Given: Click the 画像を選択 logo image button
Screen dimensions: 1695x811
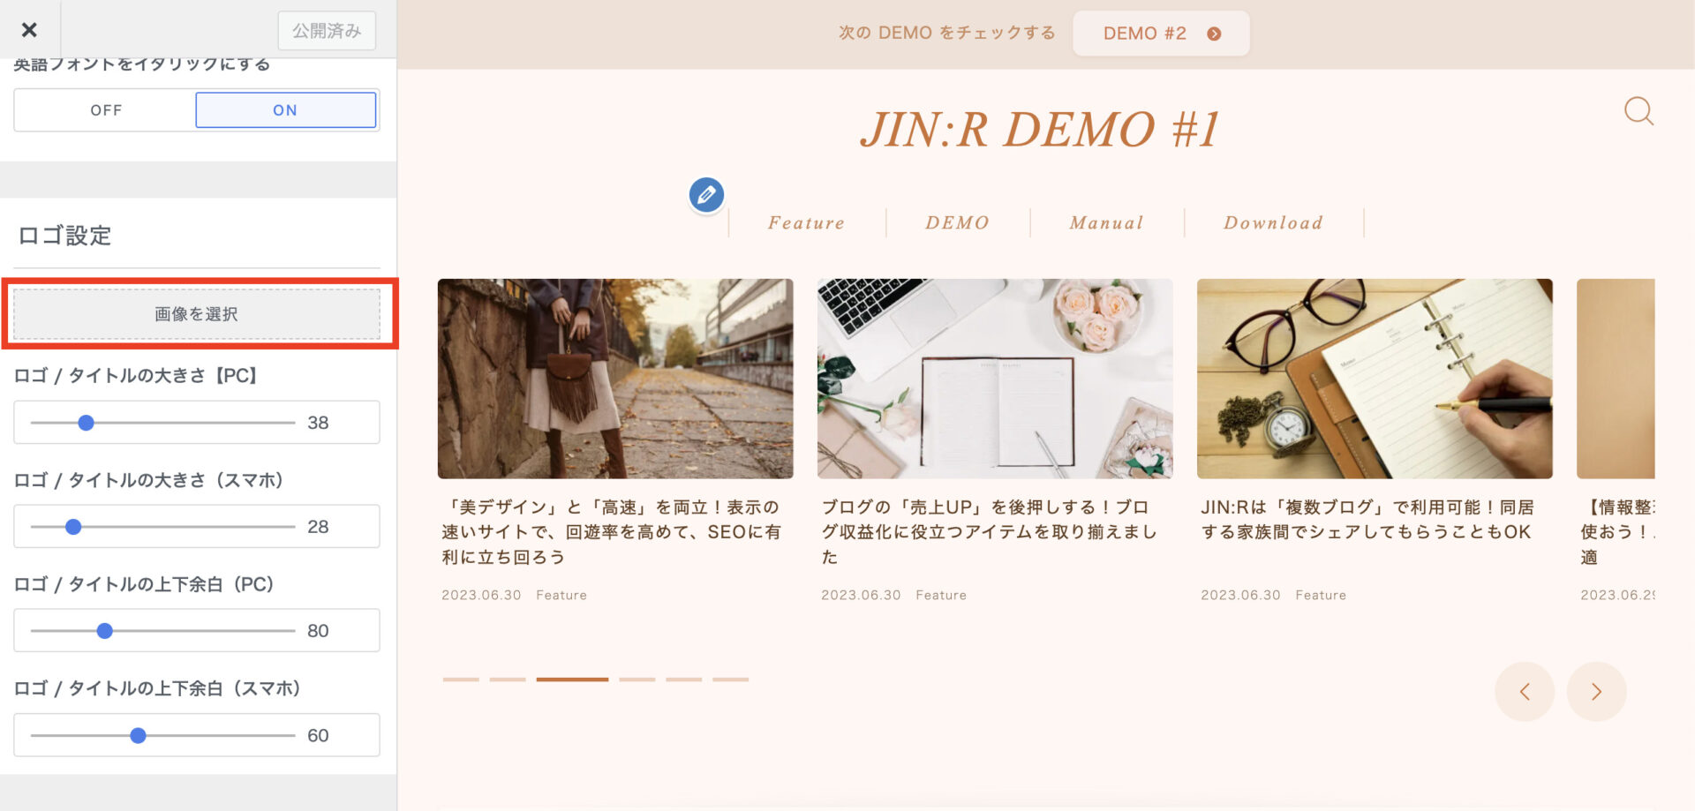Looking at the screenshot, I should (197, 314).
